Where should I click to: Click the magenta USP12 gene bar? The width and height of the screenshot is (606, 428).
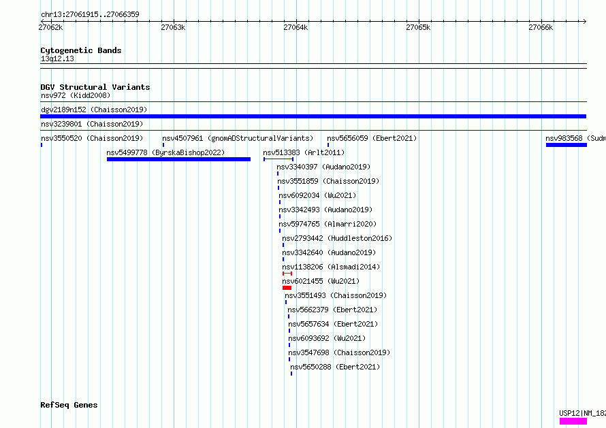point(573,421)
